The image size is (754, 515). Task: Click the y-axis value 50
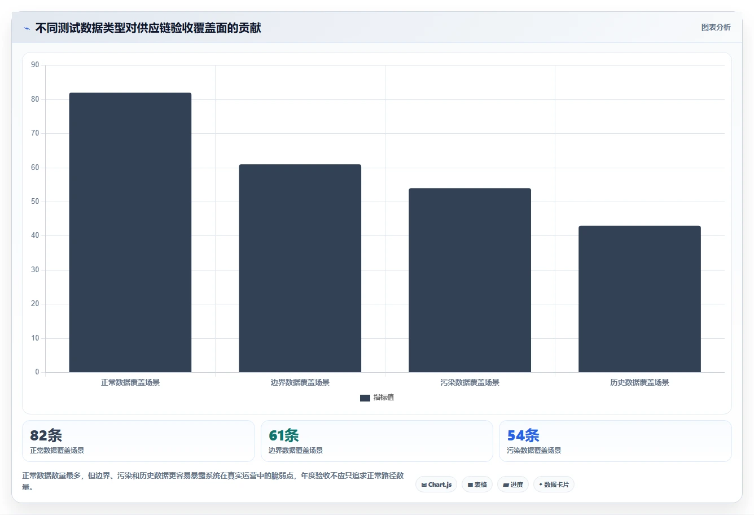(35, 202)
